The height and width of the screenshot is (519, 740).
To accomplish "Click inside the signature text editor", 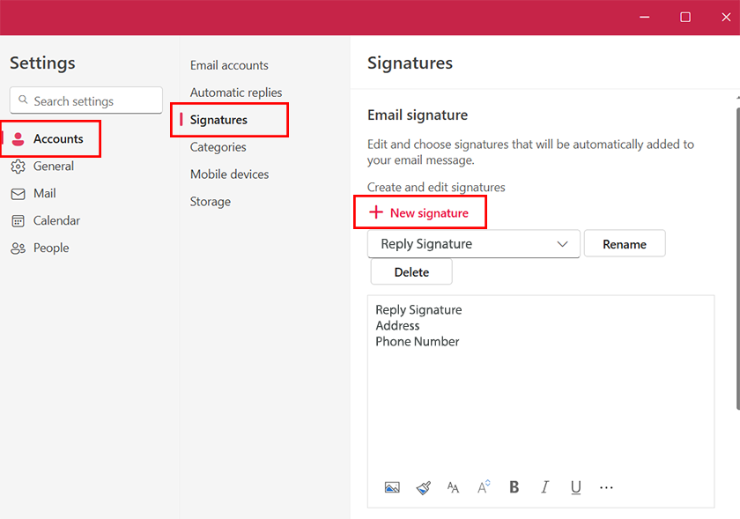I will click(x=540, y=397).
